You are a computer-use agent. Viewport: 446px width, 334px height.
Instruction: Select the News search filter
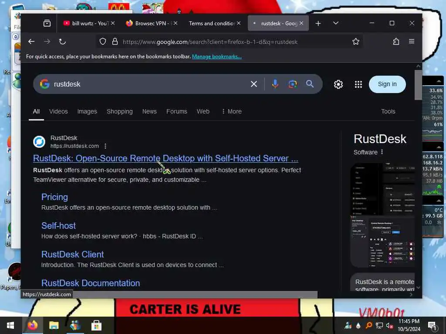click(x=149, y=111)
